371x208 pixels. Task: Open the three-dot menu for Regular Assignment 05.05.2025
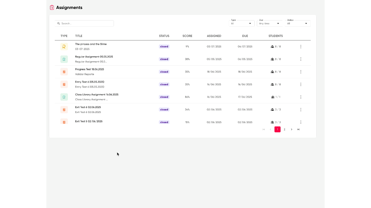301,59
